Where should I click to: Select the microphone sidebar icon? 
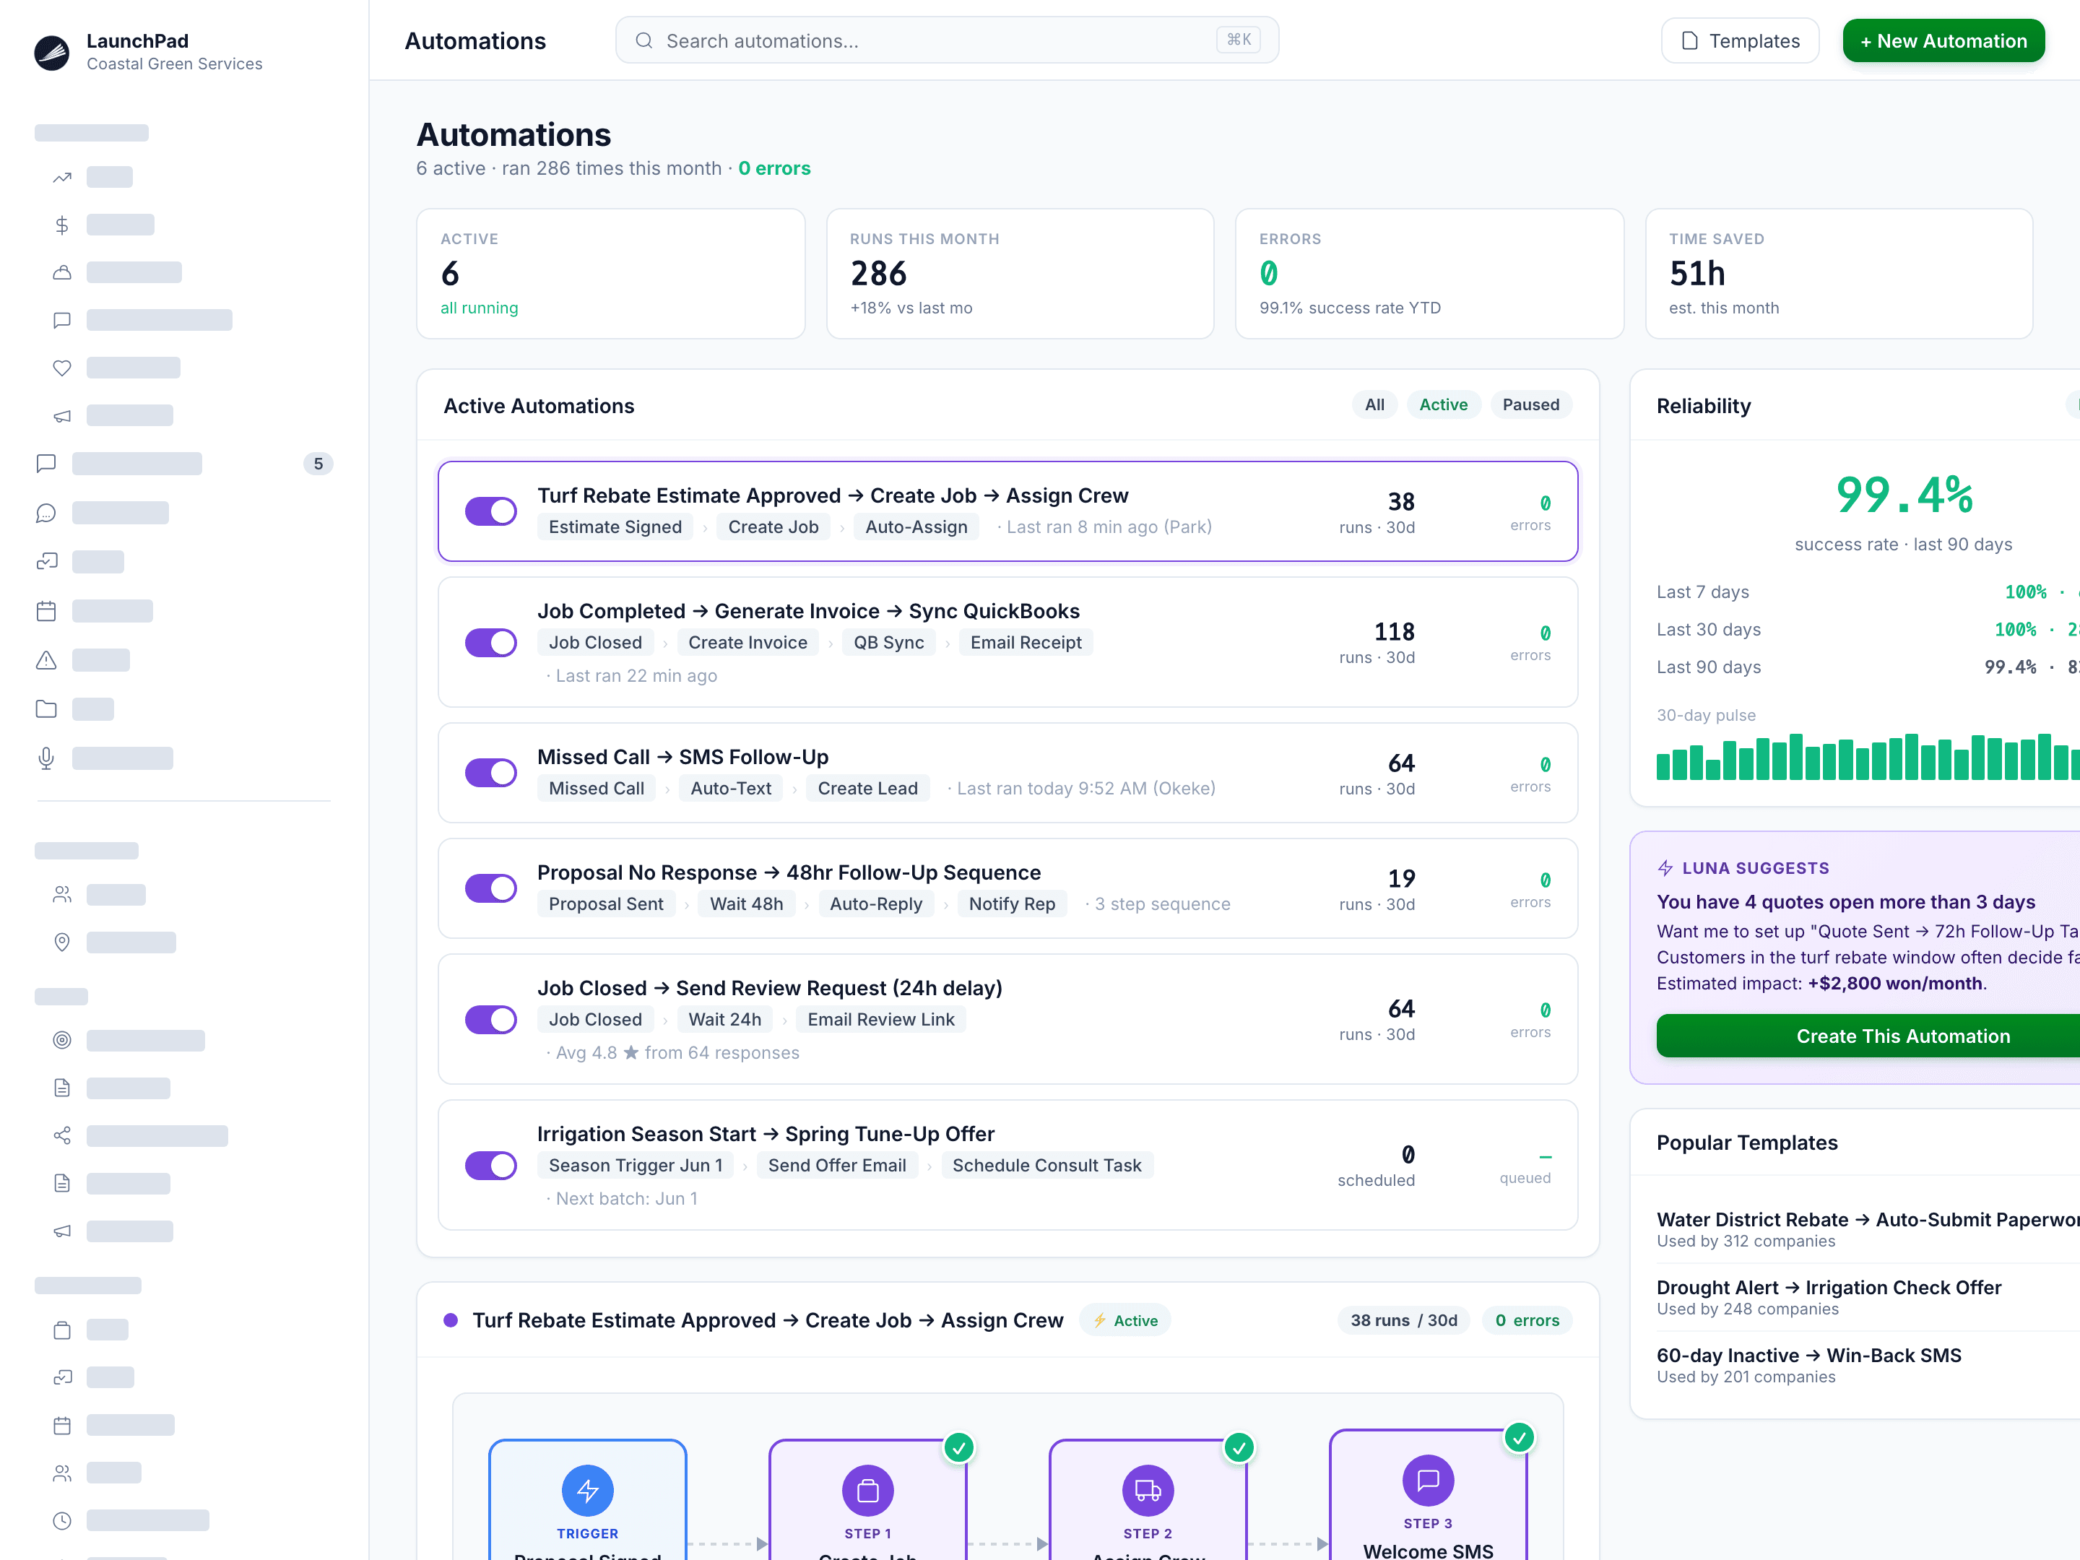point(46,758)
